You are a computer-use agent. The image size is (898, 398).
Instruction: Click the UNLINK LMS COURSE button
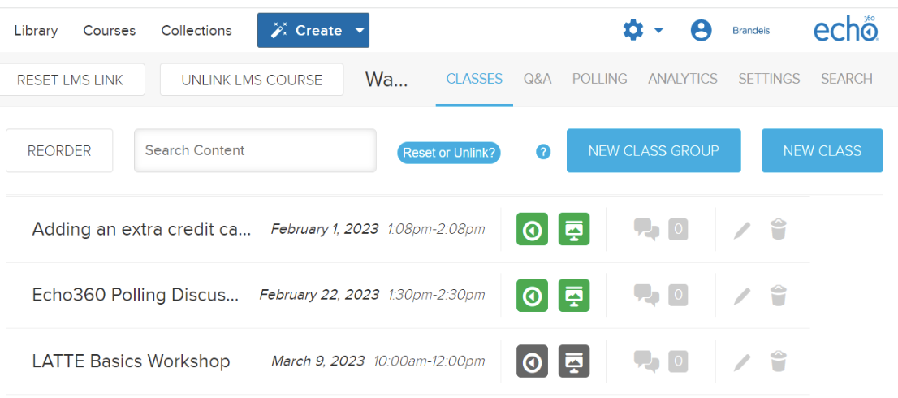pyautogui.click(x=252, y=80)
